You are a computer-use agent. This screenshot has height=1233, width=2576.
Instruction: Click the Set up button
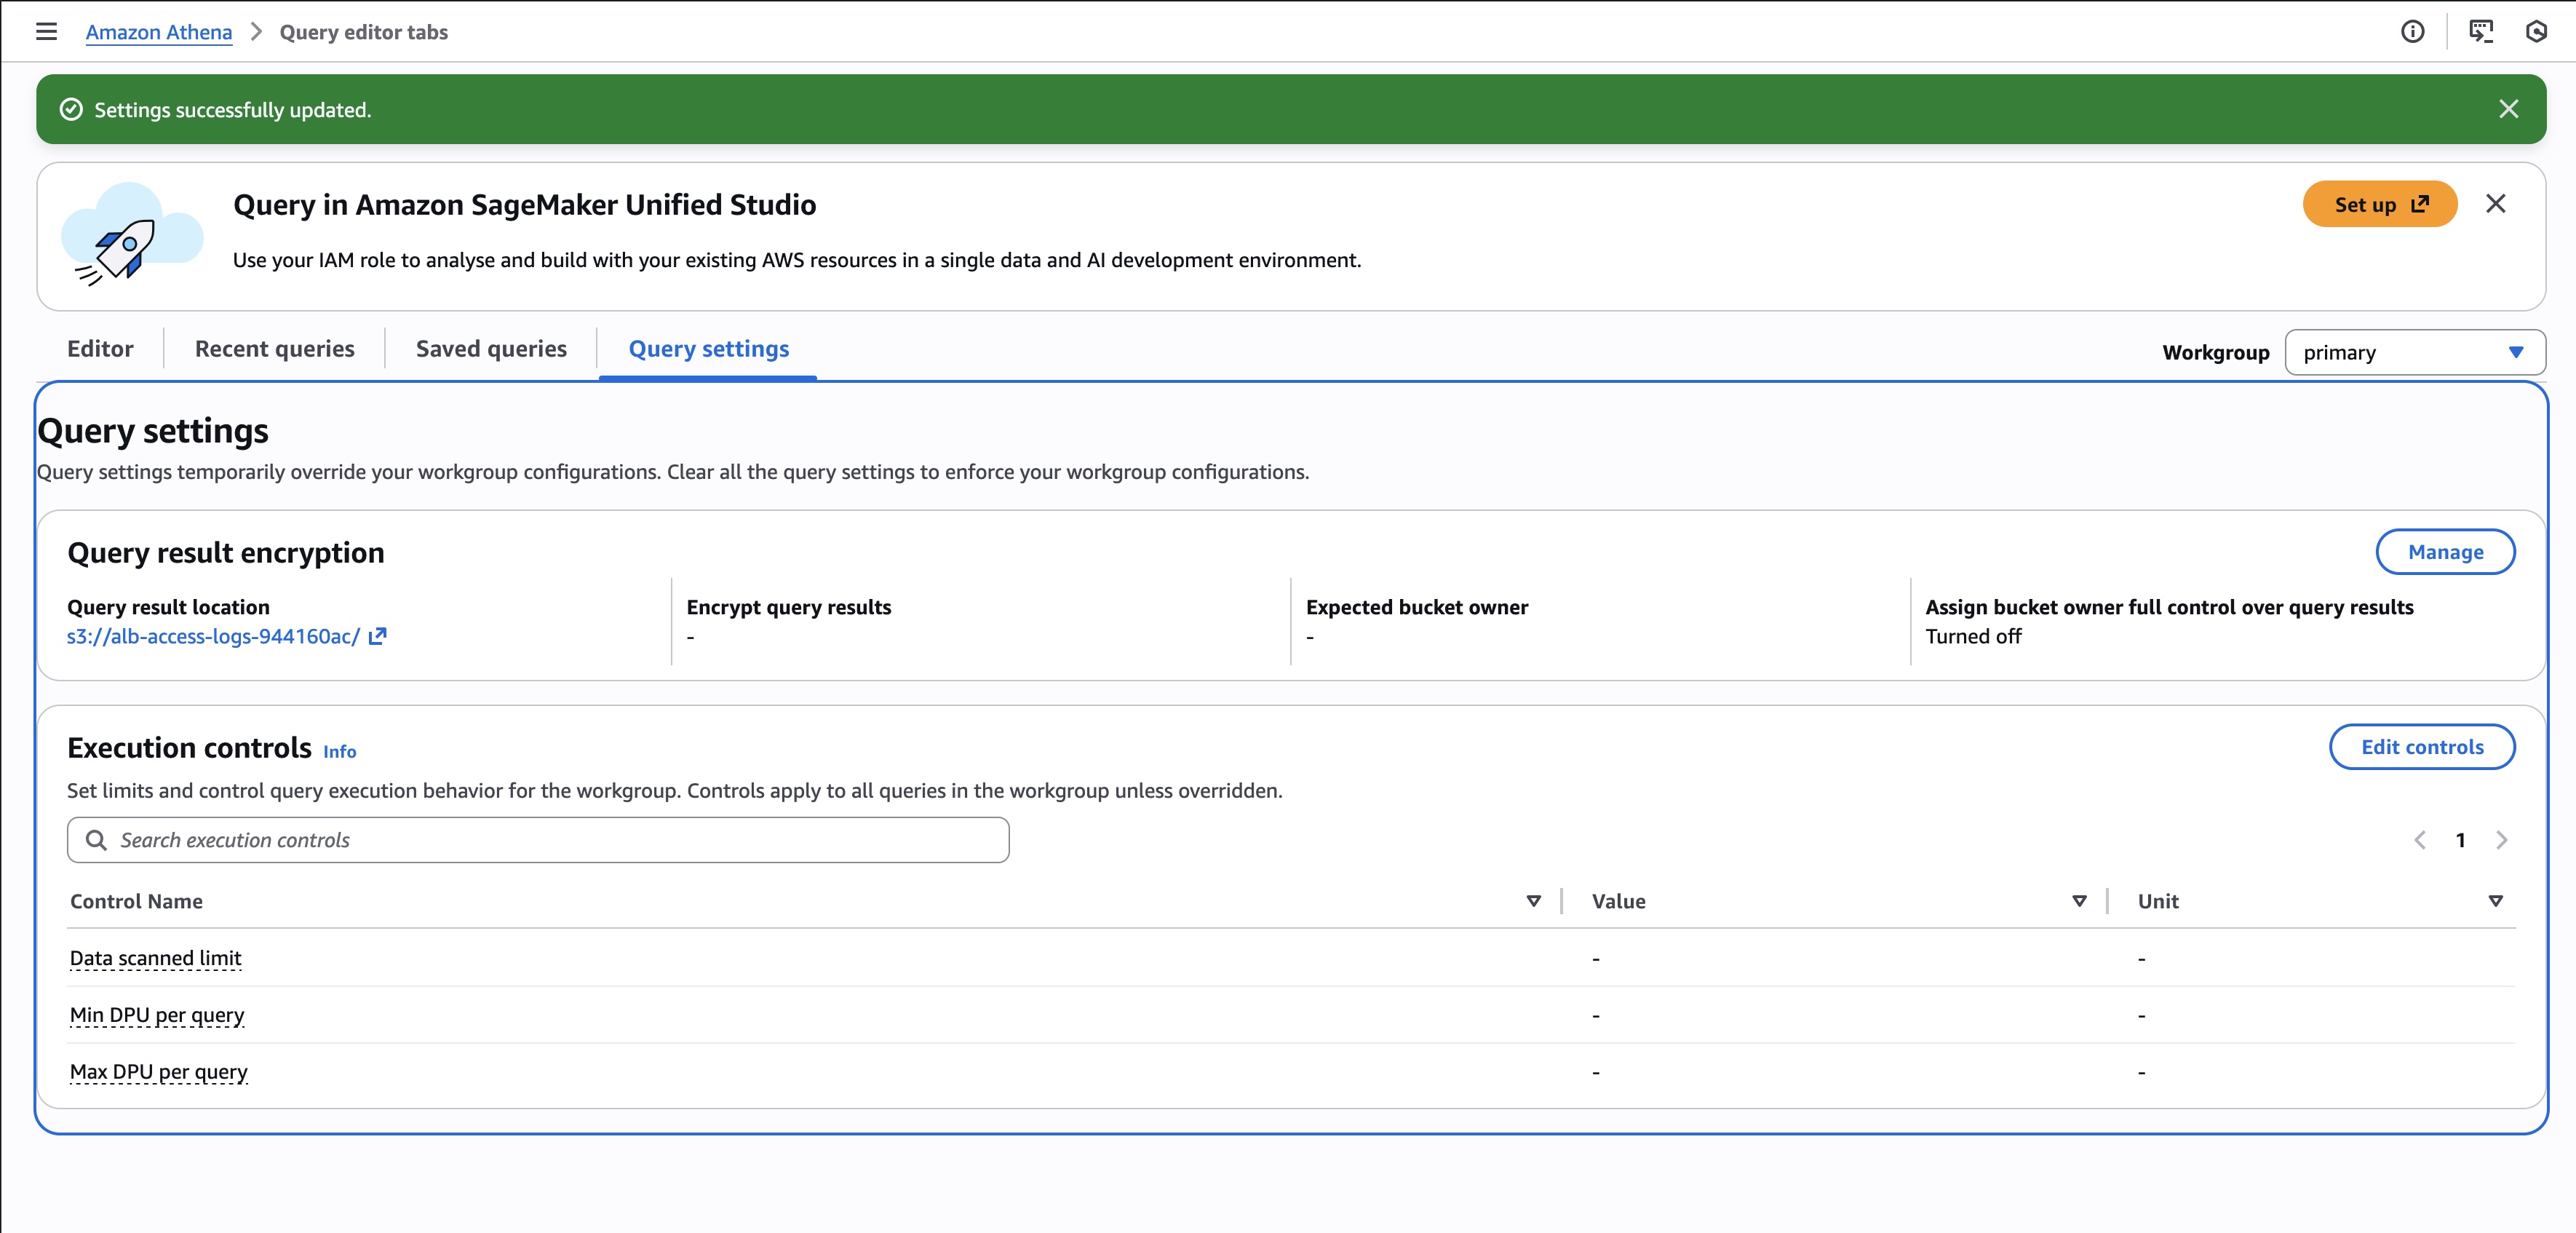tap(2380, 204)
